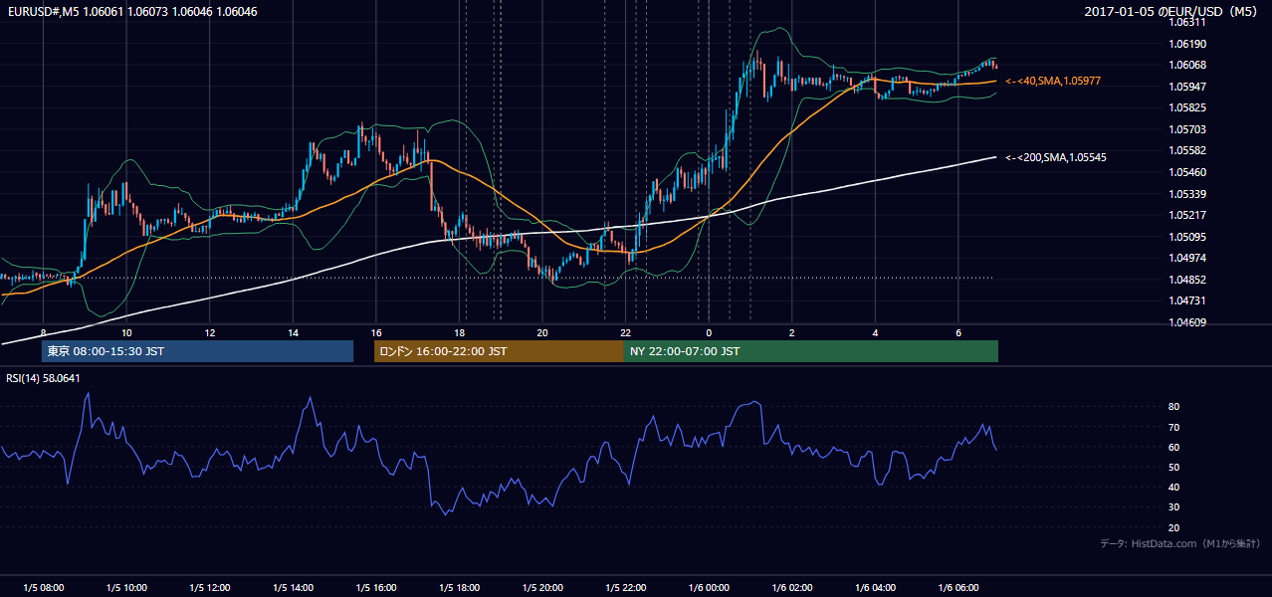Click RSI axis level 30
Screen dimensions: 1272x597
click(1174, 507)
